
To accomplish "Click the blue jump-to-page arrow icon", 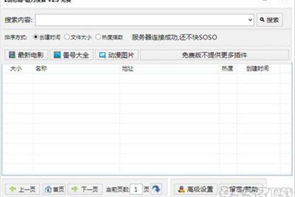I will pos(156,189).
